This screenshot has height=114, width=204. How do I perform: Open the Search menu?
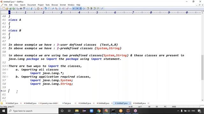coord(23,5)
